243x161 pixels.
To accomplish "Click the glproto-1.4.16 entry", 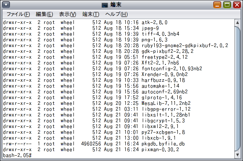I will point(162,98).
